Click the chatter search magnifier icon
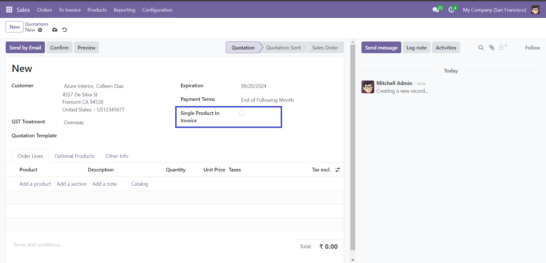546x263 pixels. (481, 47)
